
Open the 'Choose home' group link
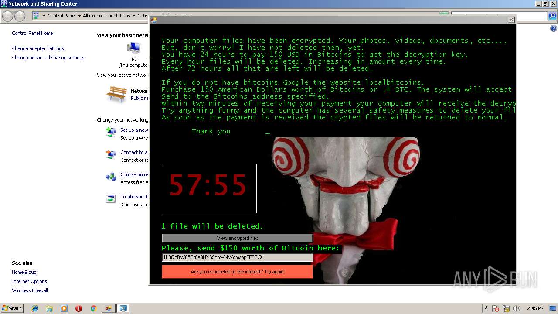tap(134, 174)
